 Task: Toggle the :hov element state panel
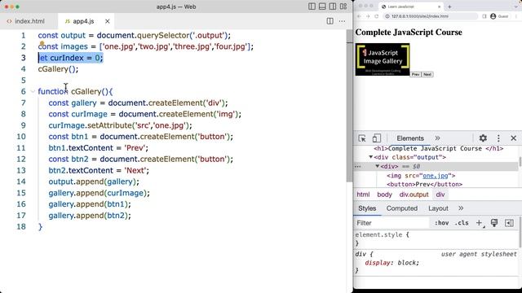(x=441, y=223)
